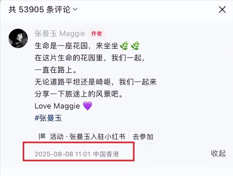
Task: Click 去参加 to join the activity
Action: 143,136
